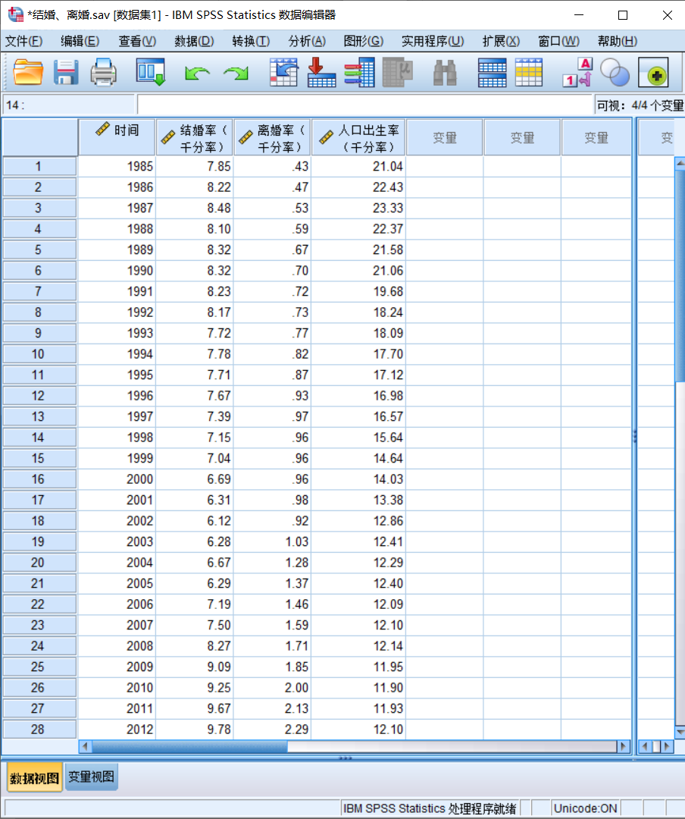Open the 分析(A) menu
The height and width of the screenshot is (819, 685).
click(x=307, y=41)
